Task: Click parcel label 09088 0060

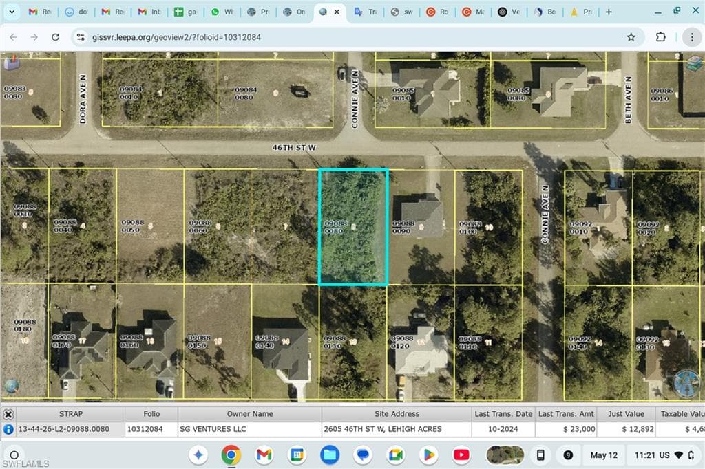Action: 200,226
